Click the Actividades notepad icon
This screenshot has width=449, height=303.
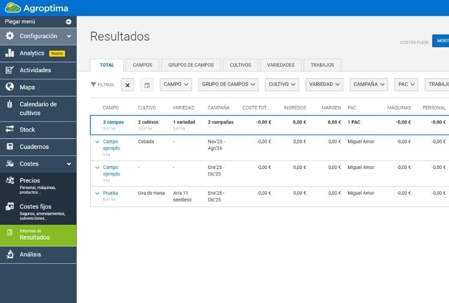pos(10,70)
